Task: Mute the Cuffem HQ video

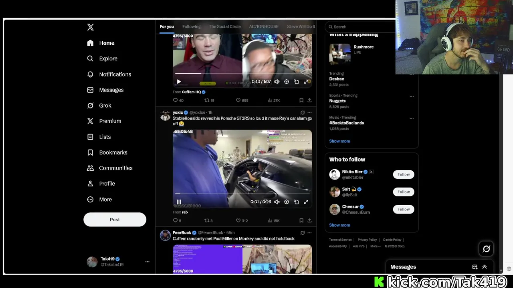Action: [x=277, y=82]
